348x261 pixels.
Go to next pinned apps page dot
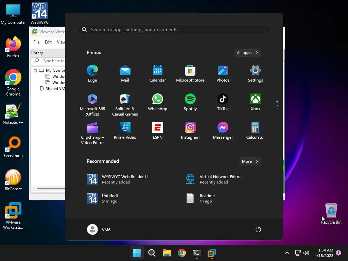(277, 106)
